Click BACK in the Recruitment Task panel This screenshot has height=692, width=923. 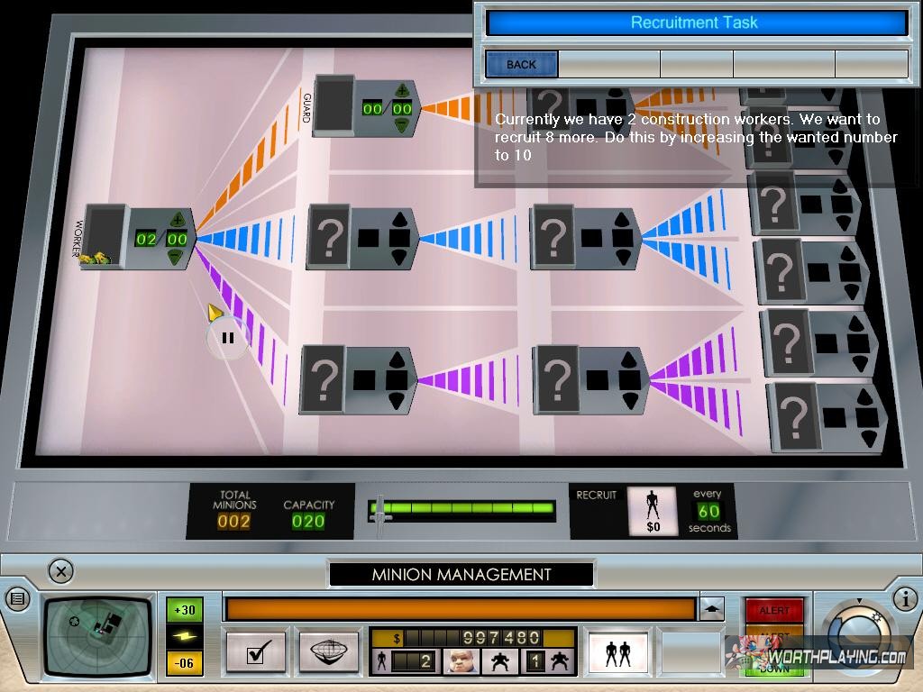click(x=521, y=65)
